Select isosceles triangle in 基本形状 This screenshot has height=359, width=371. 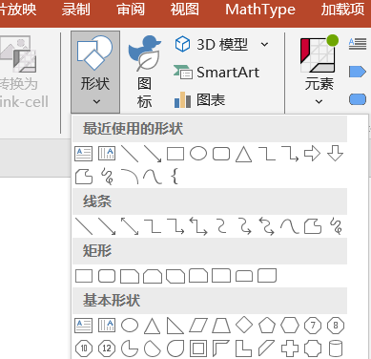153,326
